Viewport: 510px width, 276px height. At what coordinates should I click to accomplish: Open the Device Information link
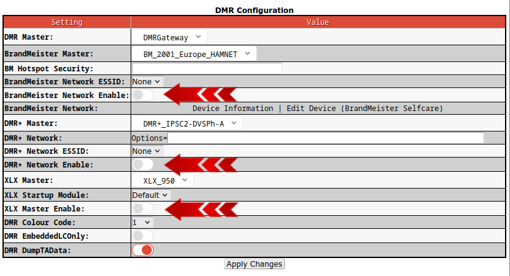232,108
